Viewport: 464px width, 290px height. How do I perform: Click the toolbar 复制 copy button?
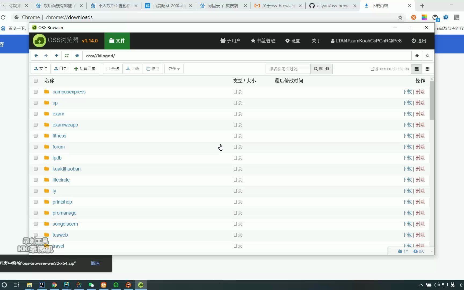[153, 69]
